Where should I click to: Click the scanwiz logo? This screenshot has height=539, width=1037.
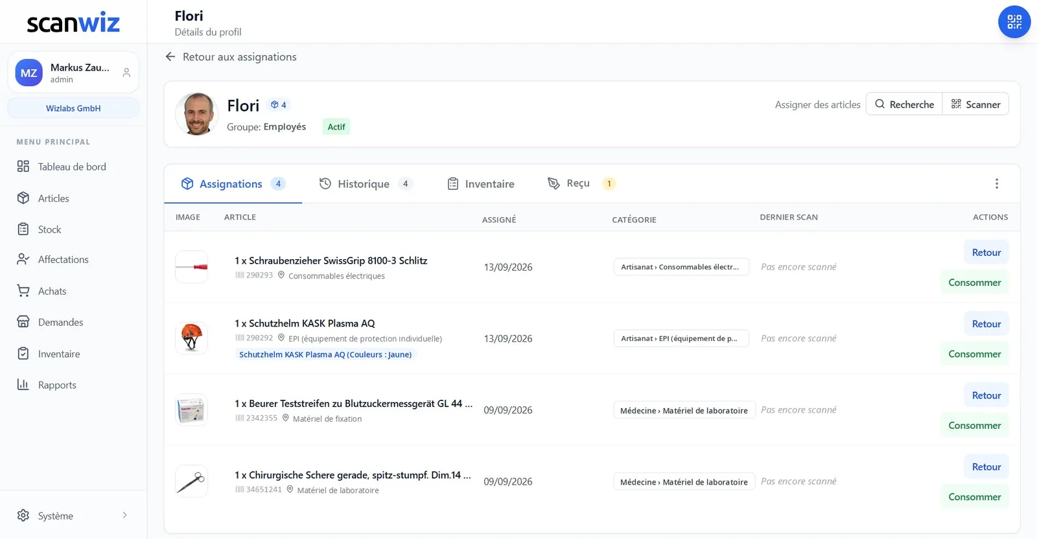(73, 23)
